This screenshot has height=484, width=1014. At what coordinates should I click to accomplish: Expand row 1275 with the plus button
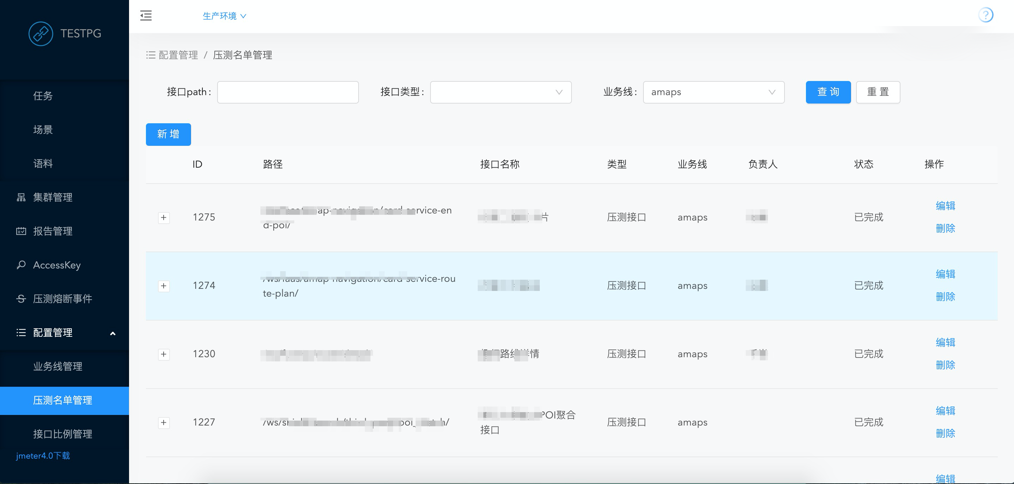[x=164, y=217]
